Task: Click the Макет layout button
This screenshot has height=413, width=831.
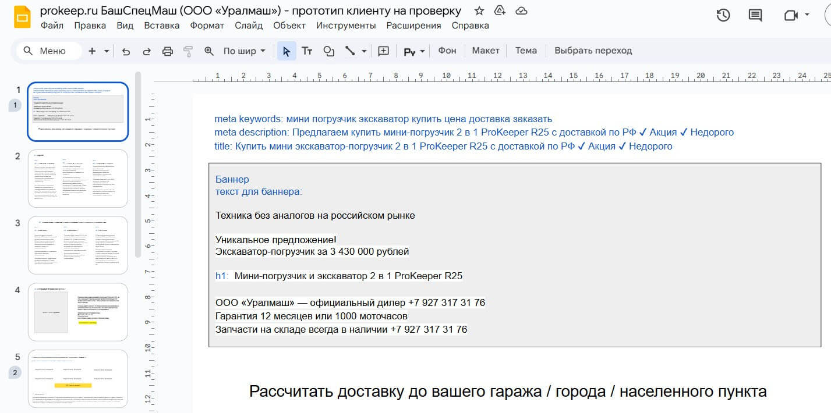Action: (486, 51)
